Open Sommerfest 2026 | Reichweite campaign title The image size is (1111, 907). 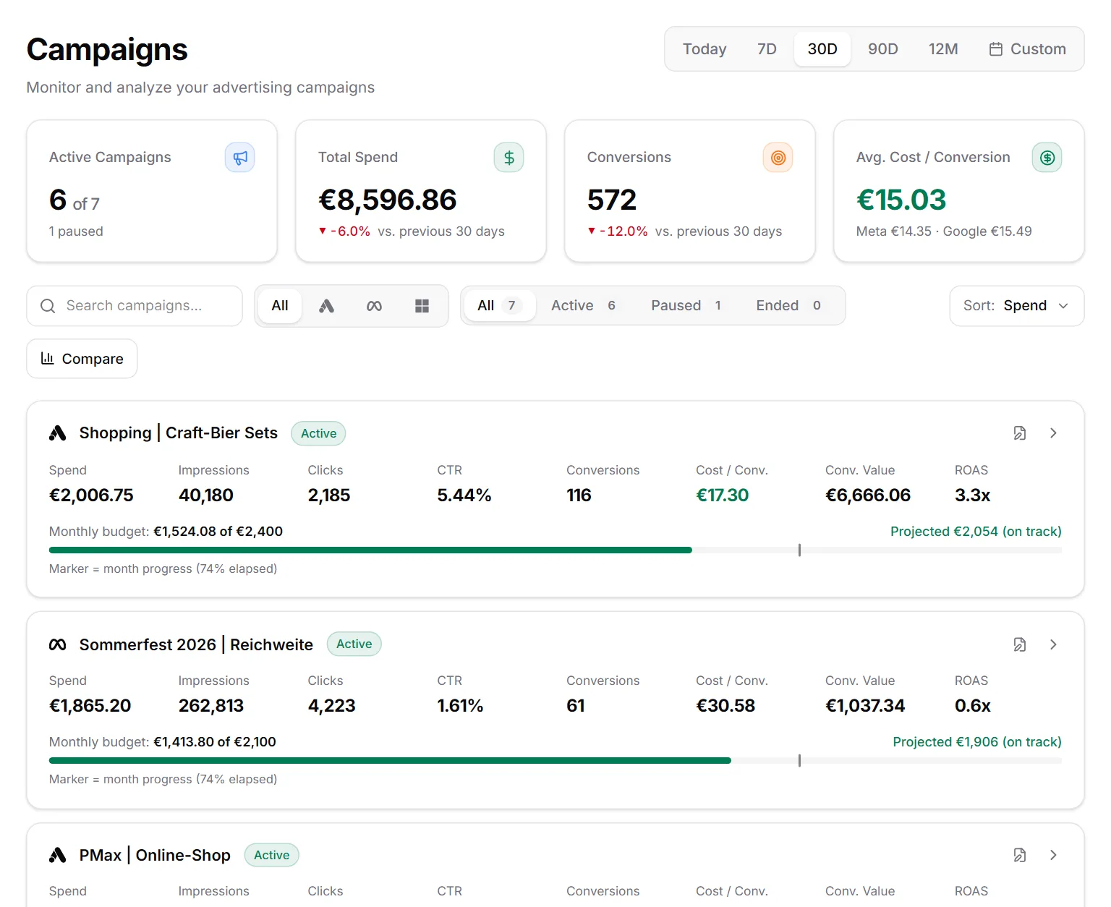coord(196,644)
